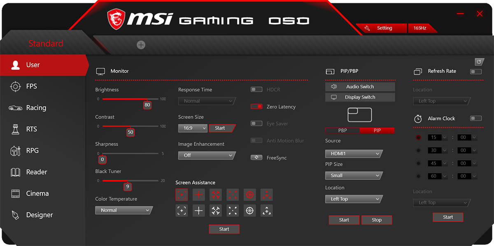Select the Standard profile tab
Screen dimensions: 494x246
point(46,44)
